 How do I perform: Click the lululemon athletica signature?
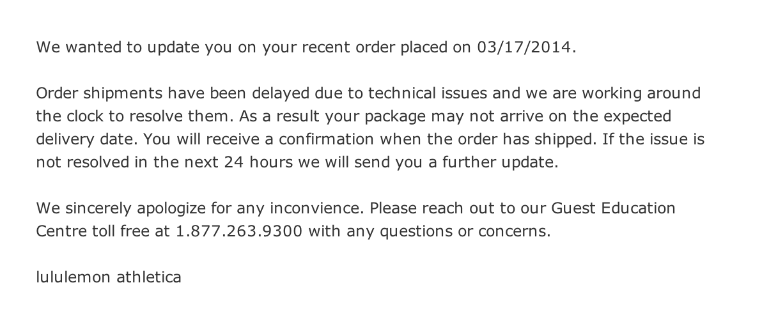click(109, 277)
